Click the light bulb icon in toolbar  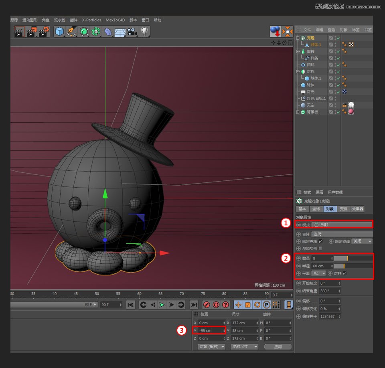click(x=144, y=32)
